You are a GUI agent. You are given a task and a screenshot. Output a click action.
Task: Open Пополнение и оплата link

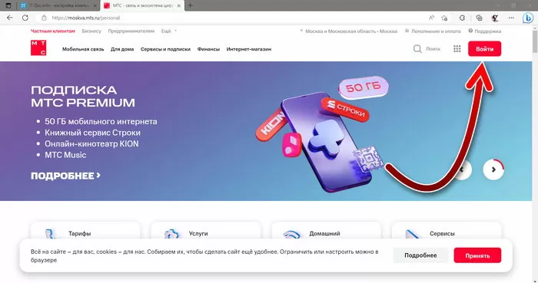[x=433, y=31]
